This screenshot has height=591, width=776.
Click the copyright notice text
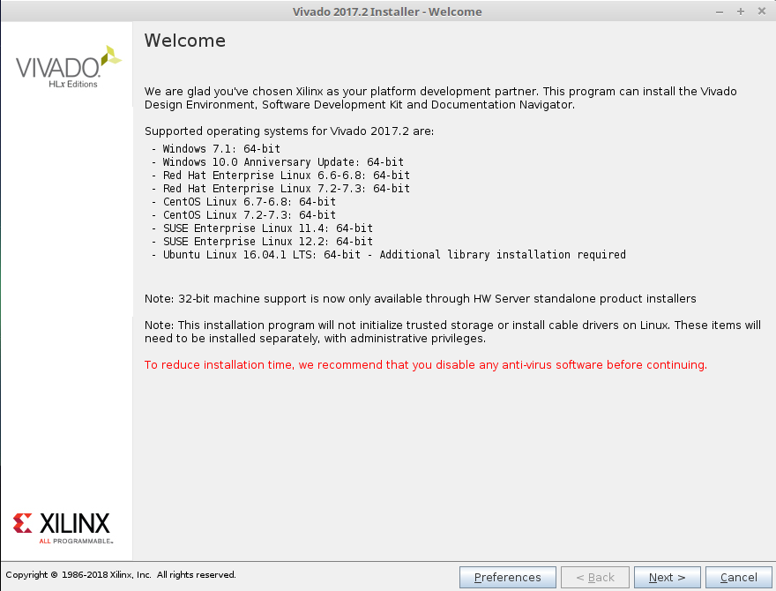coord(121,574)
